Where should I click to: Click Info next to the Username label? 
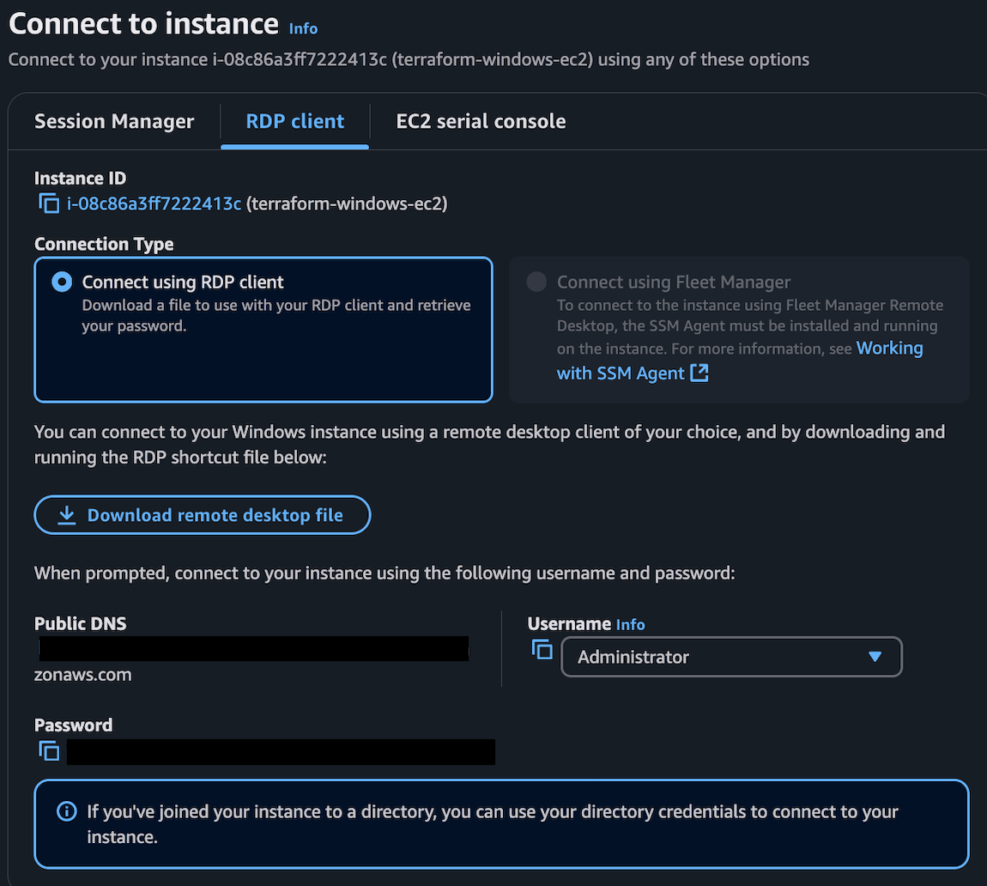[631, 624]
